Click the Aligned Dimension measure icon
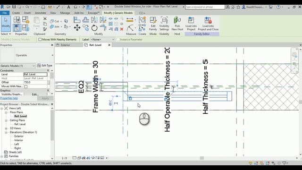Image resolution: width=302 pixels, height=170 pixels. (x=130, y=20)
